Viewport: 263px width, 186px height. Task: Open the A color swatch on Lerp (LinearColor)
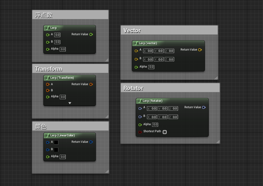point(56,142)
